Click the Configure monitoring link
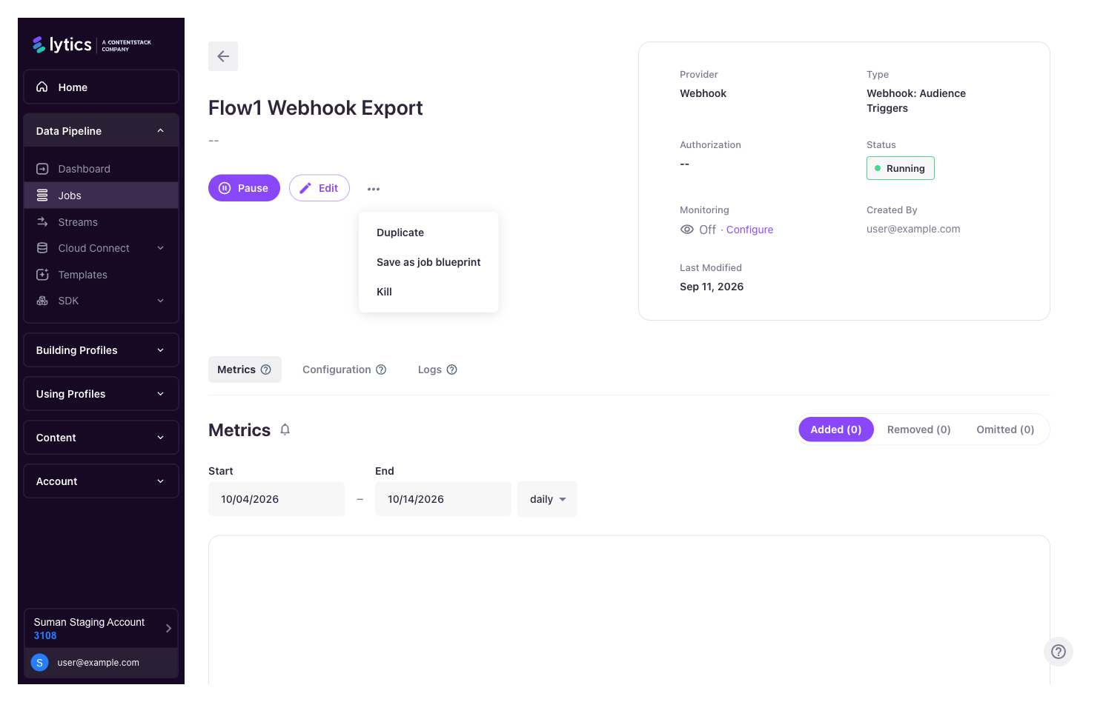 749,230
